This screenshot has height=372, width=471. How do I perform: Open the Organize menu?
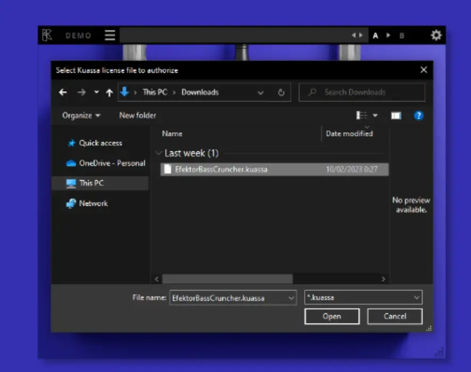click(x=81, y=116)
